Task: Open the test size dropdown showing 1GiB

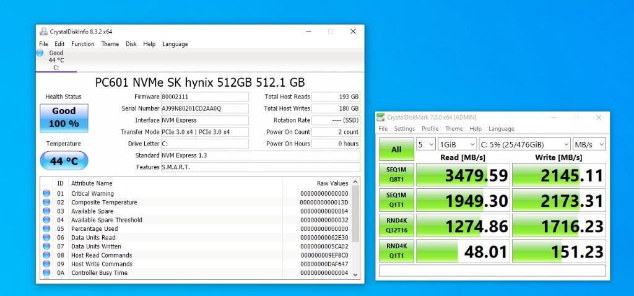Action: (457, 144)
